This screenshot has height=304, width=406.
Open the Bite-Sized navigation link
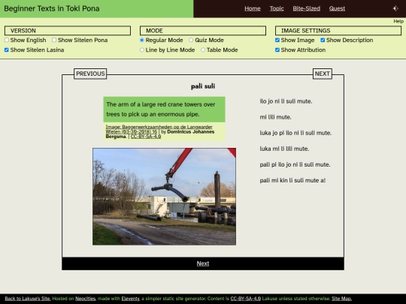coord(307,8)
